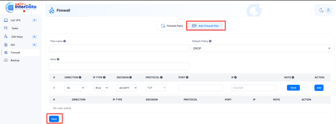
Task: Click the Firewall page title text
Action: 63,10
